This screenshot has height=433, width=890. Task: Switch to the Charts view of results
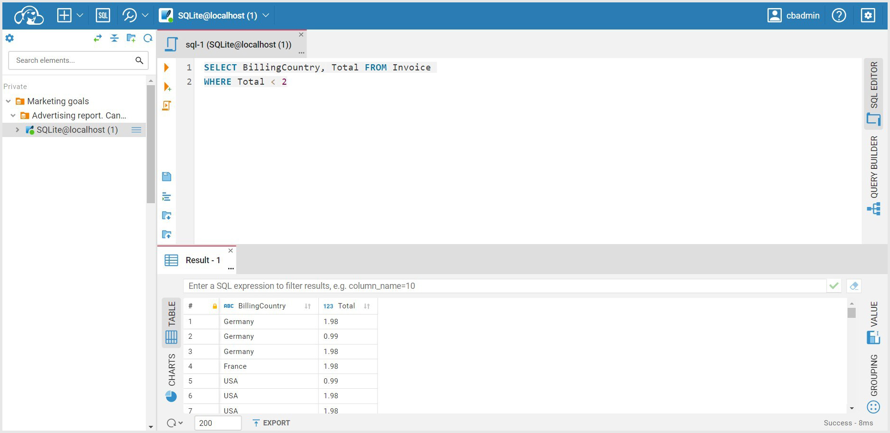click(171, 396)
